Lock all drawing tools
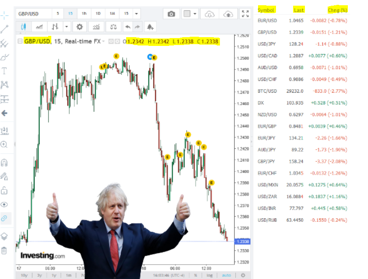The height and width of the screenshot is (279, 368). pos(4,190)
